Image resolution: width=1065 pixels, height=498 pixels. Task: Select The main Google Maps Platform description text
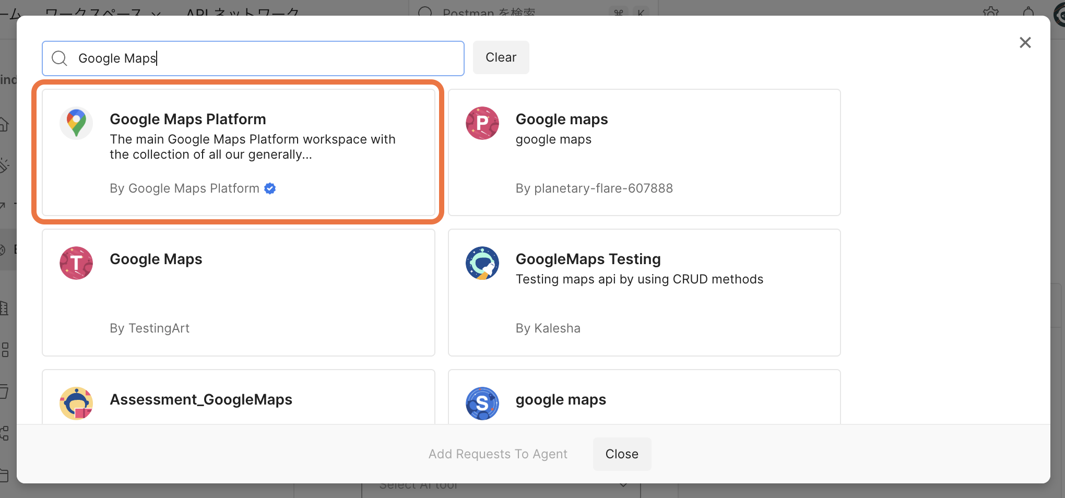click(x=253, y=147)
